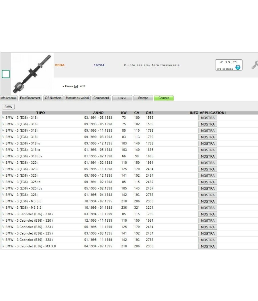258x301 pixels.
Task: Click magnifier icon for Cabriolet M3 3.0 row
Action: (x=3, y=246)
